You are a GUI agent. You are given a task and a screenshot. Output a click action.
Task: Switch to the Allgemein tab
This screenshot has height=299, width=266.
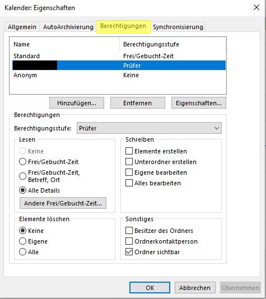point(22,27)
